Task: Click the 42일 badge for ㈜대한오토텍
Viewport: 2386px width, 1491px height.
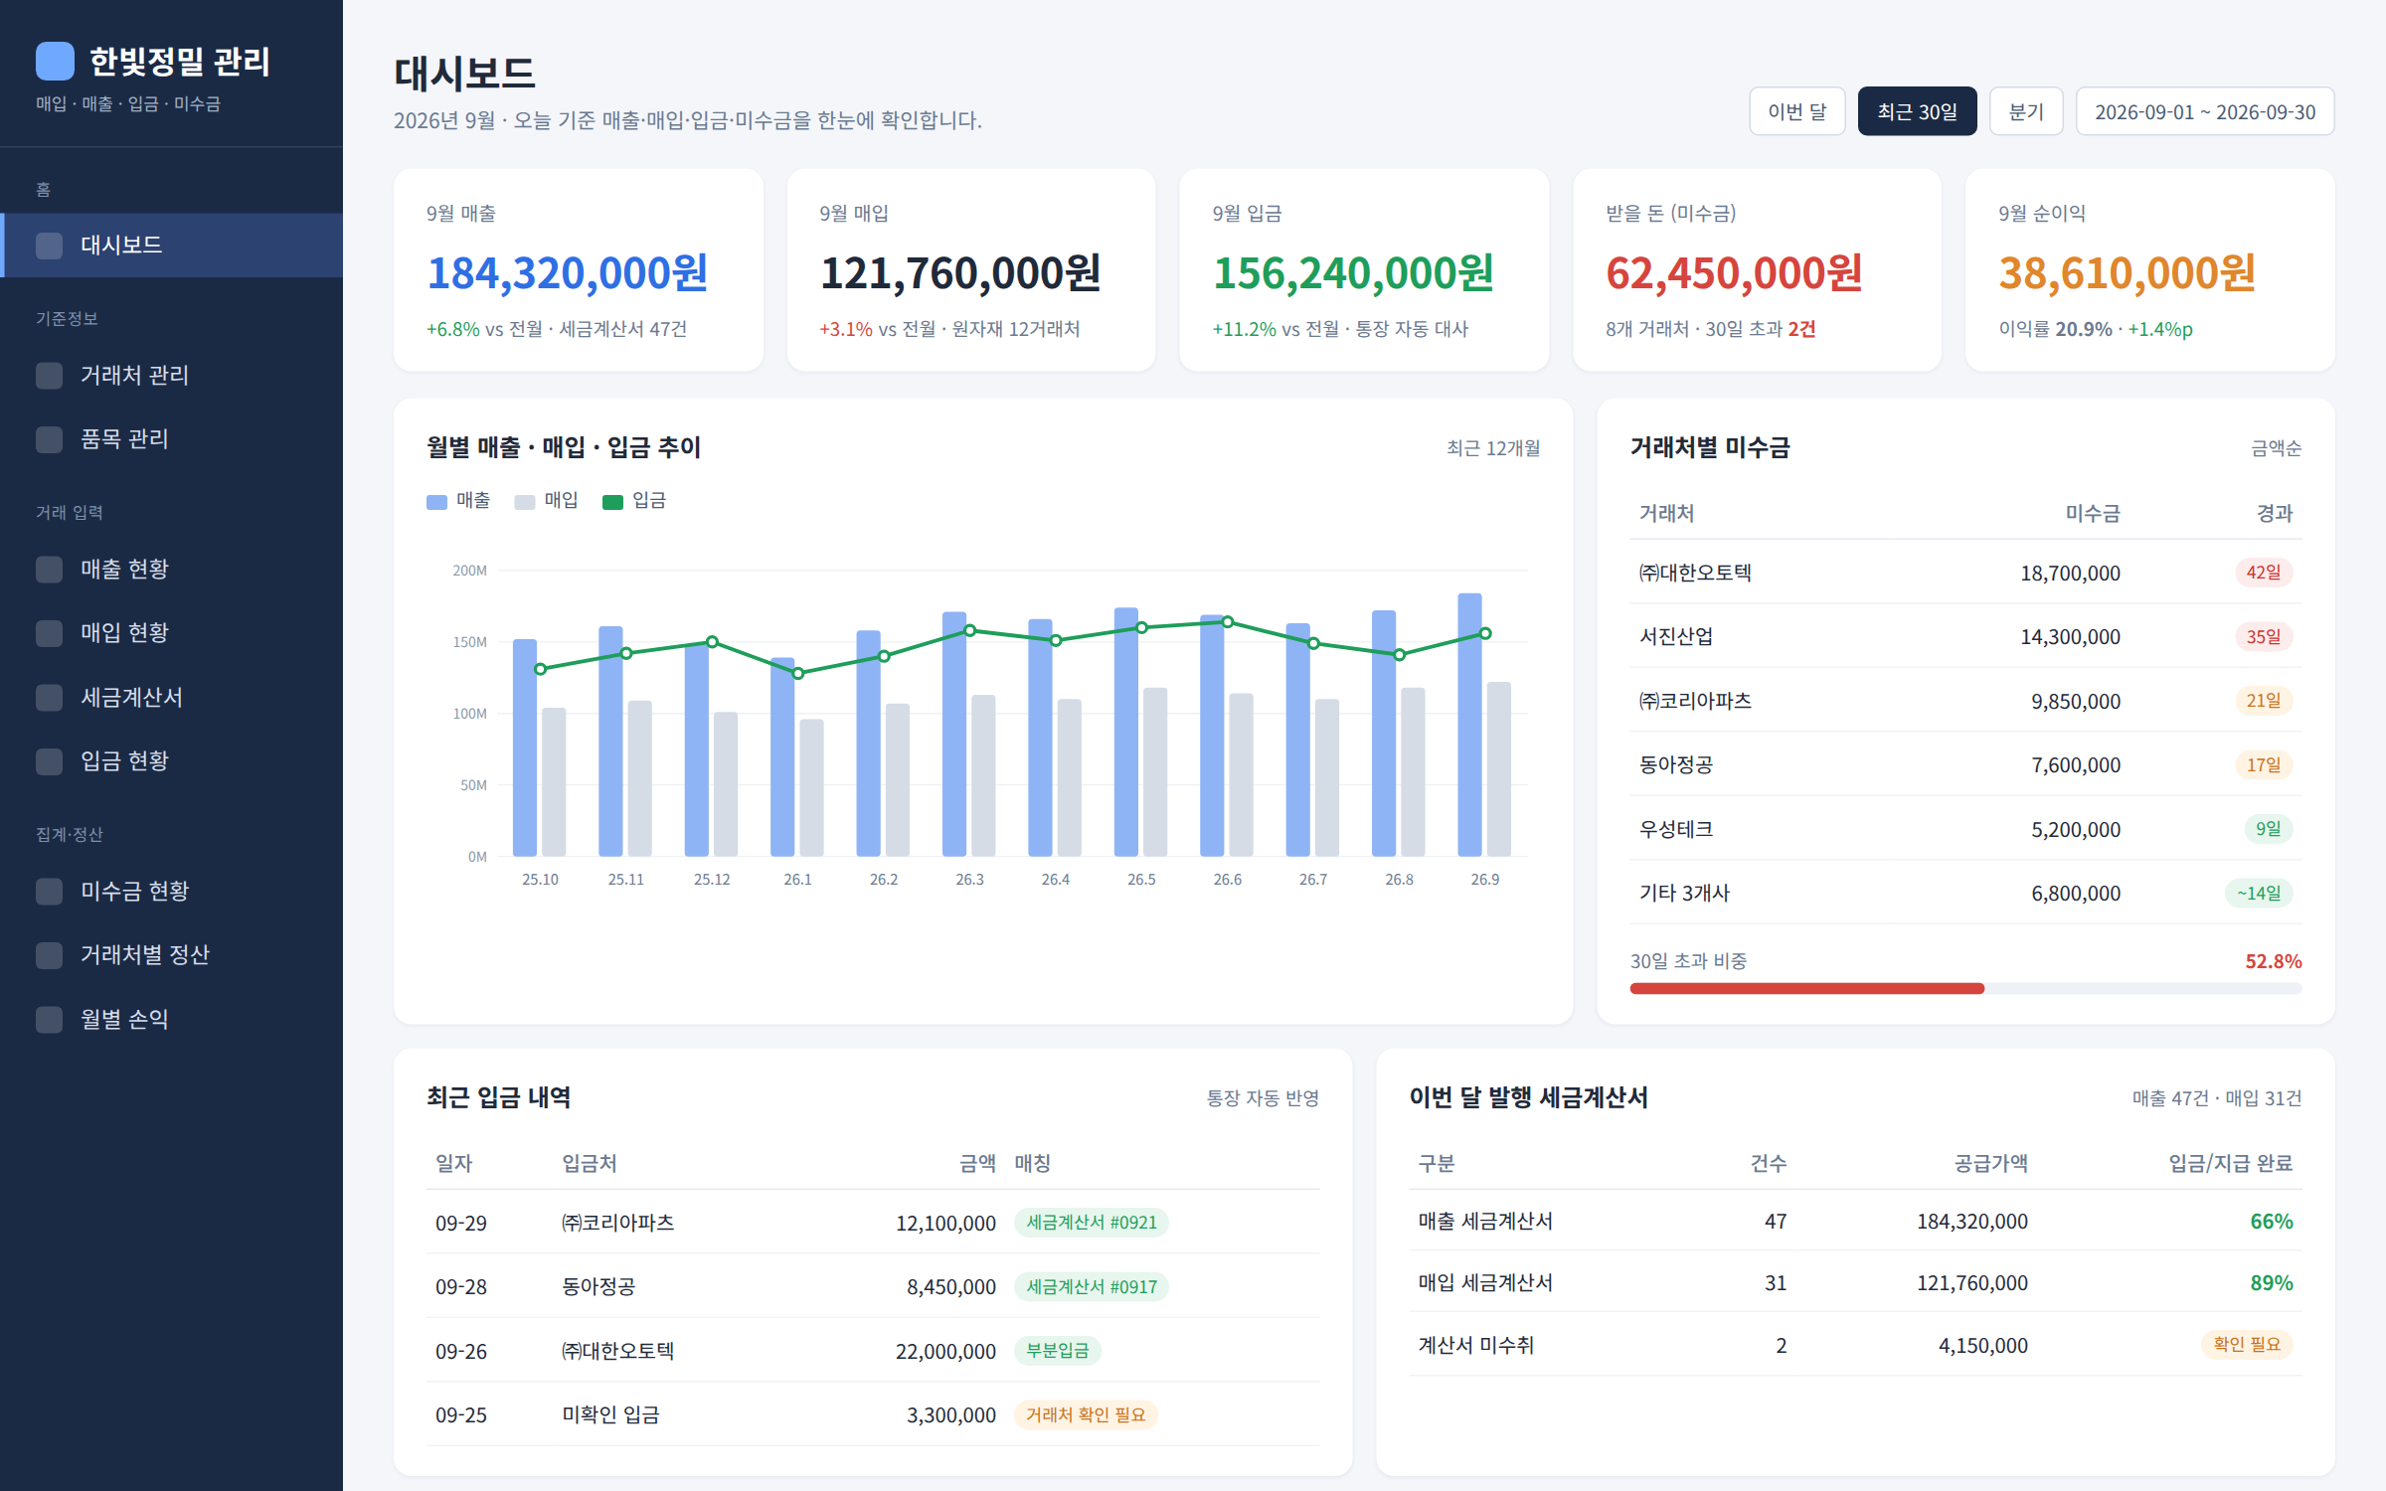Action: 2264,573
